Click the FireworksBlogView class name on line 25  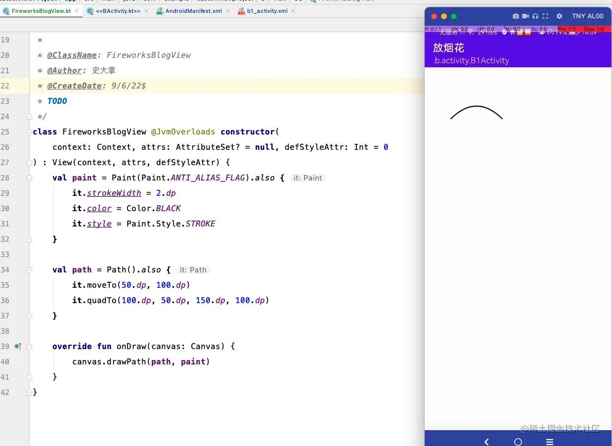click(x=104, y=132)
